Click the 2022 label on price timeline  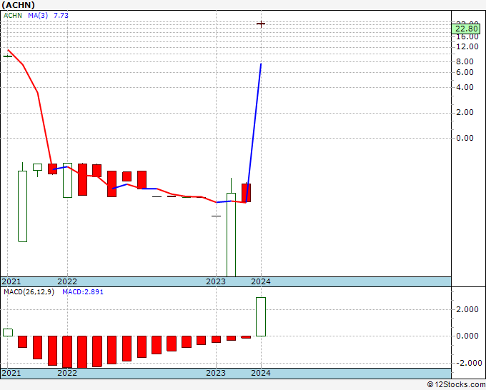pos(67,281)
